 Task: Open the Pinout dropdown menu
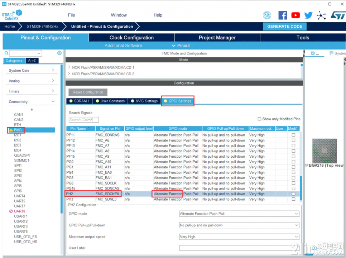(181, 46)
